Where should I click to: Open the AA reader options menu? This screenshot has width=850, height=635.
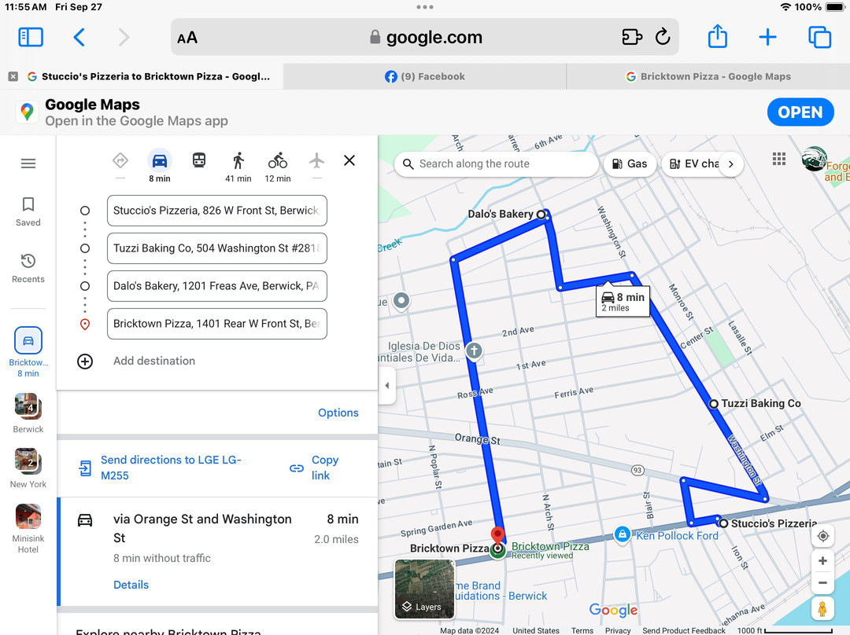(187, 38)
